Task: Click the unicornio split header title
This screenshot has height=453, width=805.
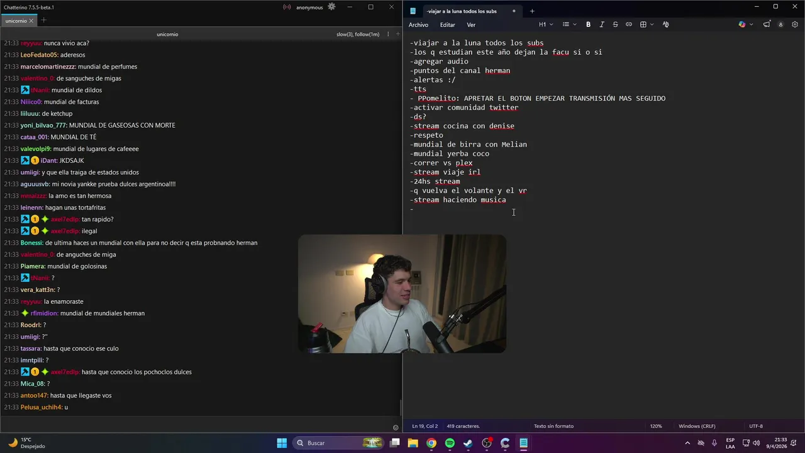Action: coord(167,34)
